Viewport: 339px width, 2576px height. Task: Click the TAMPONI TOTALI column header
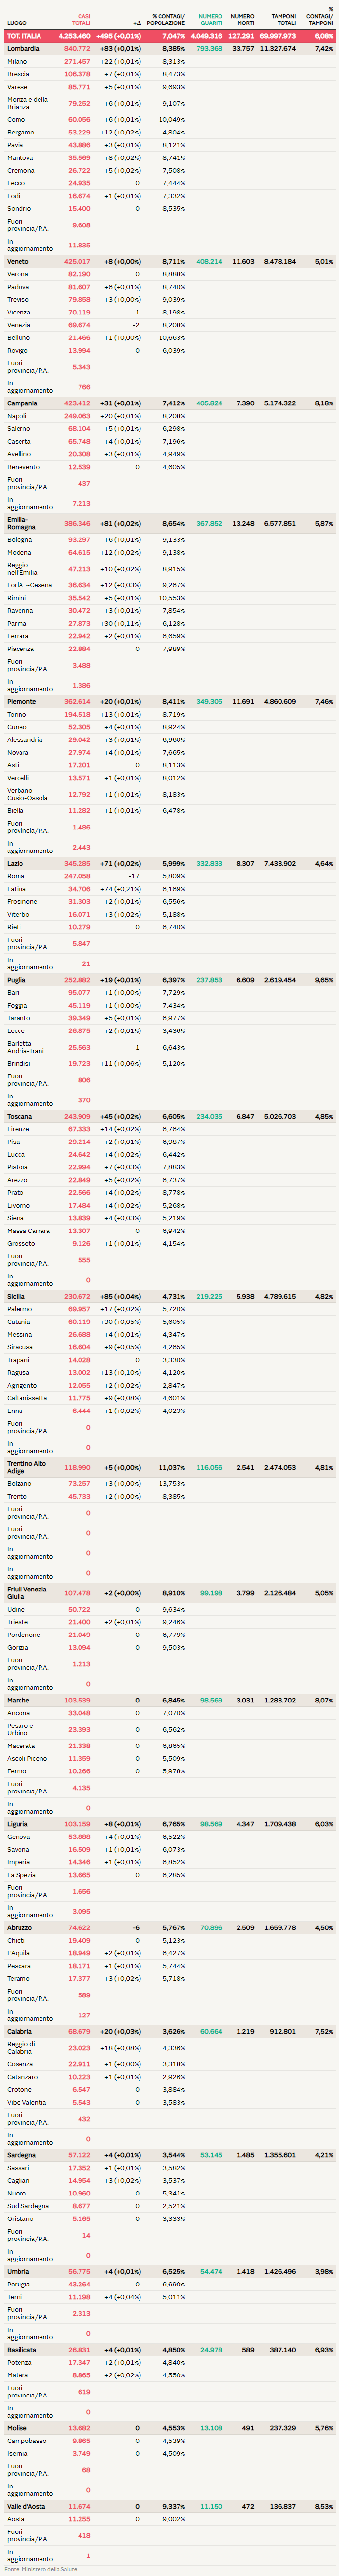coord(283,19)
